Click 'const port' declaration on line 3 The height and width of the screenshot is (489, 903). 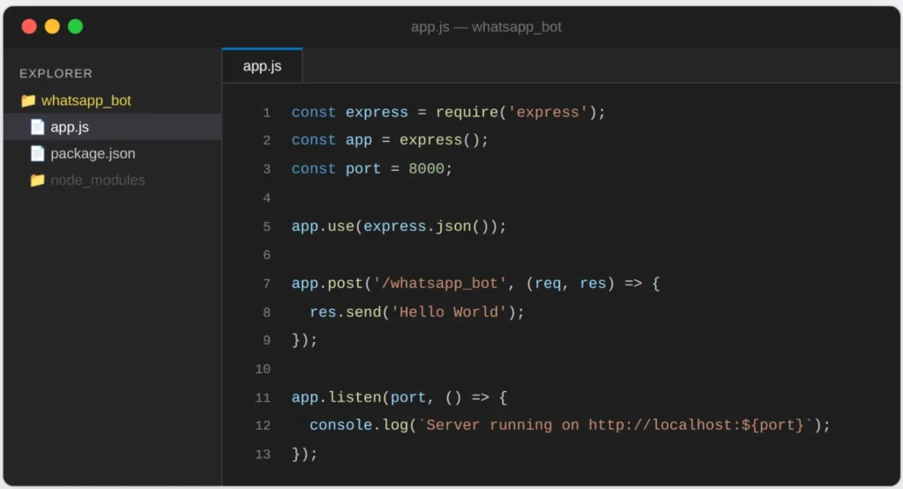point(336,169)
